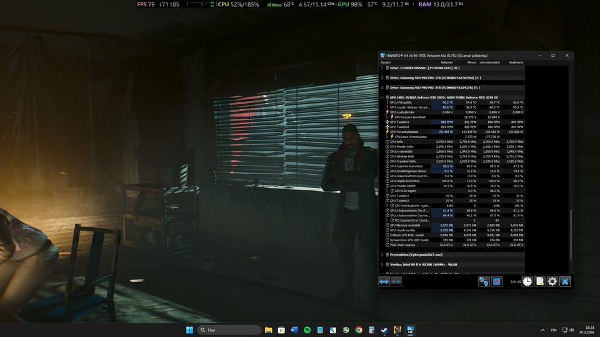Screen dimensions: 600x337
Task: Expand the Intel Wi-Fi 6 AX200 network group
Action: point(382,265)
